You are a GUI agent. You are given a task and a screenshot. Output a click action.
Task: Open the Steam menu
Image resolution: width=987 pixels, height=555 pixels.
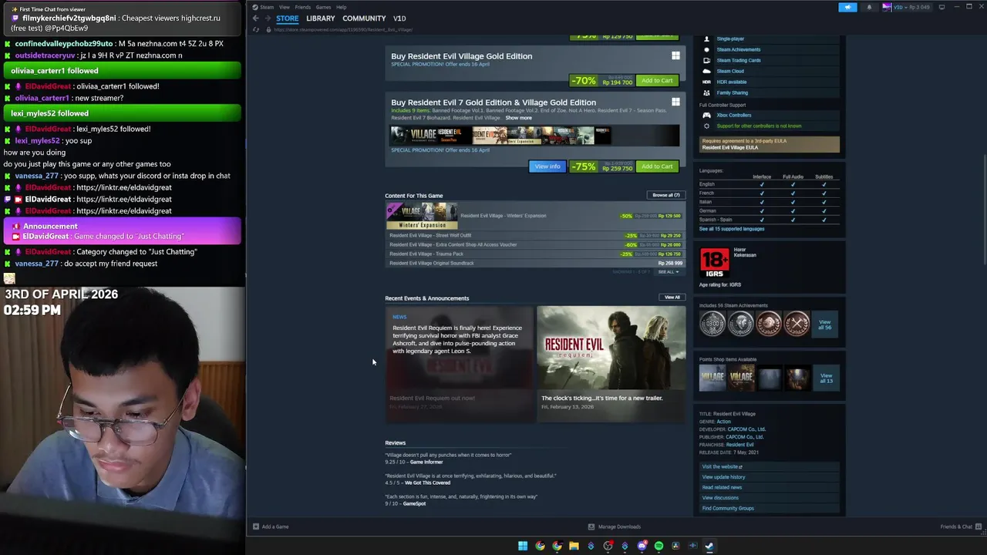coord(267,7)
